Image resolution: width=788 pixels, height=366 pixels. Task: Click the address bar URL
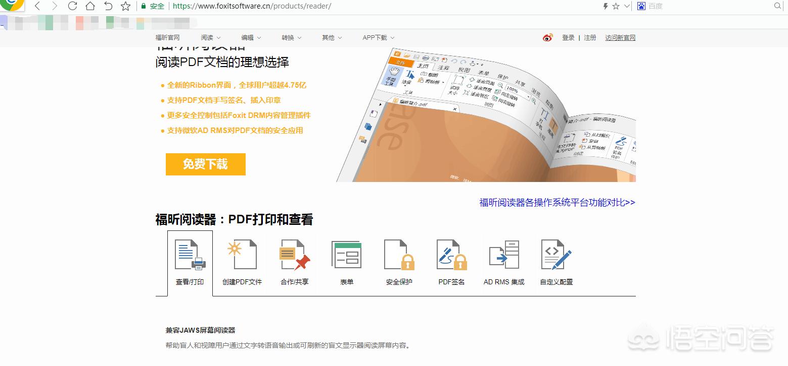point(252,6)
